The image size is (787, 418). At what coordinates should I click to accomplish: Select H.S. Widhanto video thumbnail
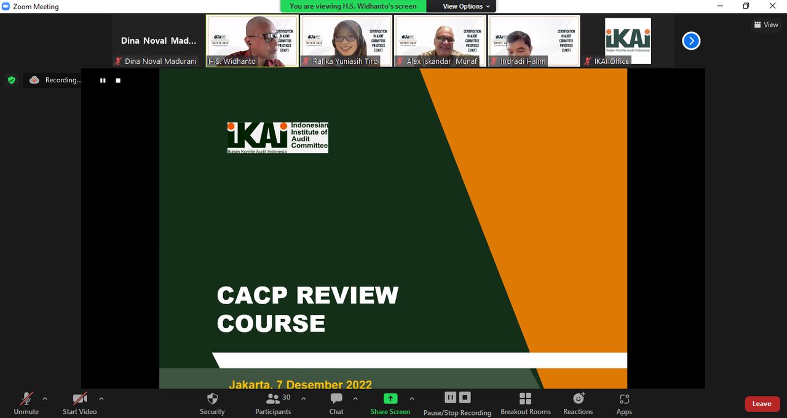[x=252, y=41]
